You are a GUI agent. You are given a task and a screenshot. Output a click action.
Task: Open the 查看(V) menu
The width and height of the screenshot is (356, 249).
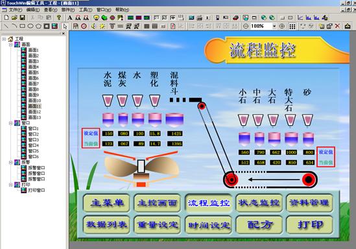click(51, 10)
